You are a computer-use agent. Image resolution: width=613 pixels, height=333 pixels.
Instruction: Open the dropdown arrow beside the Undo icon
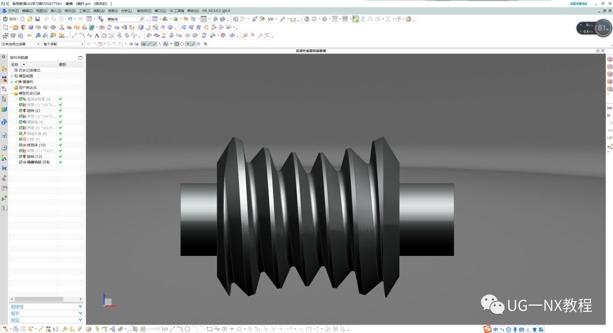pos(74,19)
